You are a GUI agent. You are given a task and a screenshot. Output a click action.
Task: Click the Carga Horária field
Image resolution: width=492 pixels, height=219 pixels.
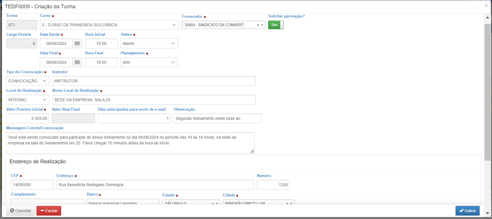(22, 43)
